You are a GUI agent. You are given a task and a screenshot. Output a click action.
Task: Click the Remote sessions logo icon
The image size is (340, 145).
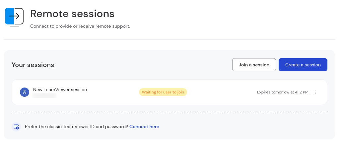click(14, 17)
